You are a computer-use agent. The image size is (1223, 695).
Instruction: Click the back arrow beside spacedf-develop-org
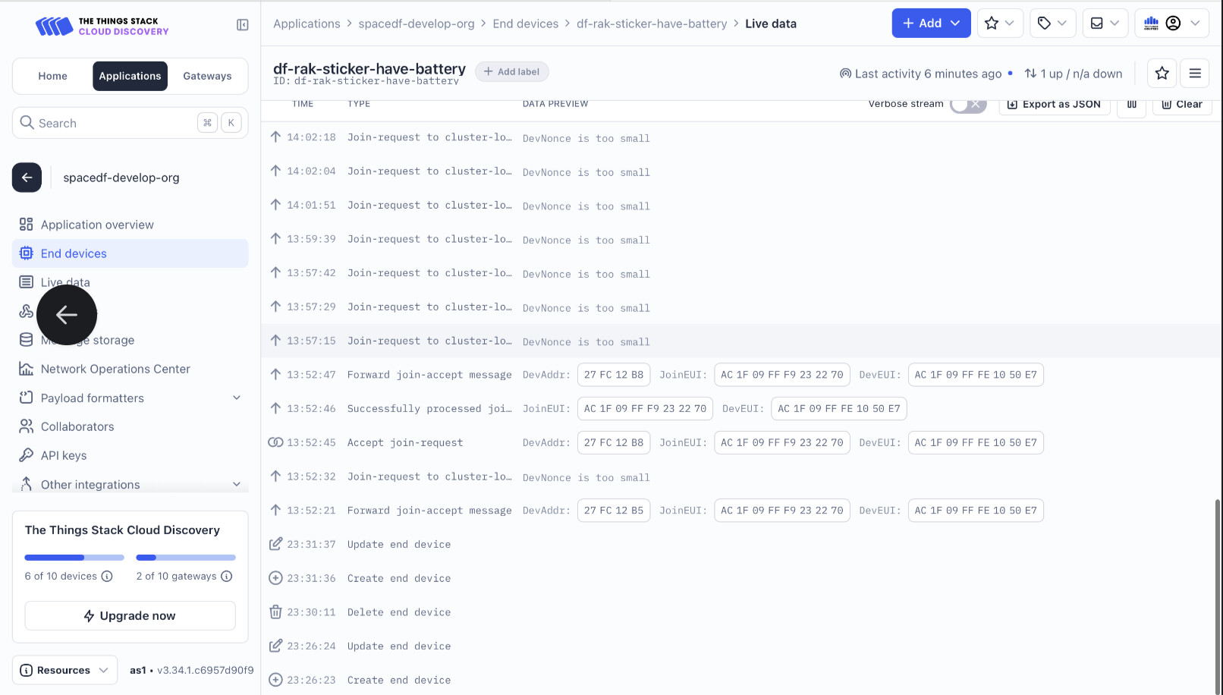click(27, 178)
